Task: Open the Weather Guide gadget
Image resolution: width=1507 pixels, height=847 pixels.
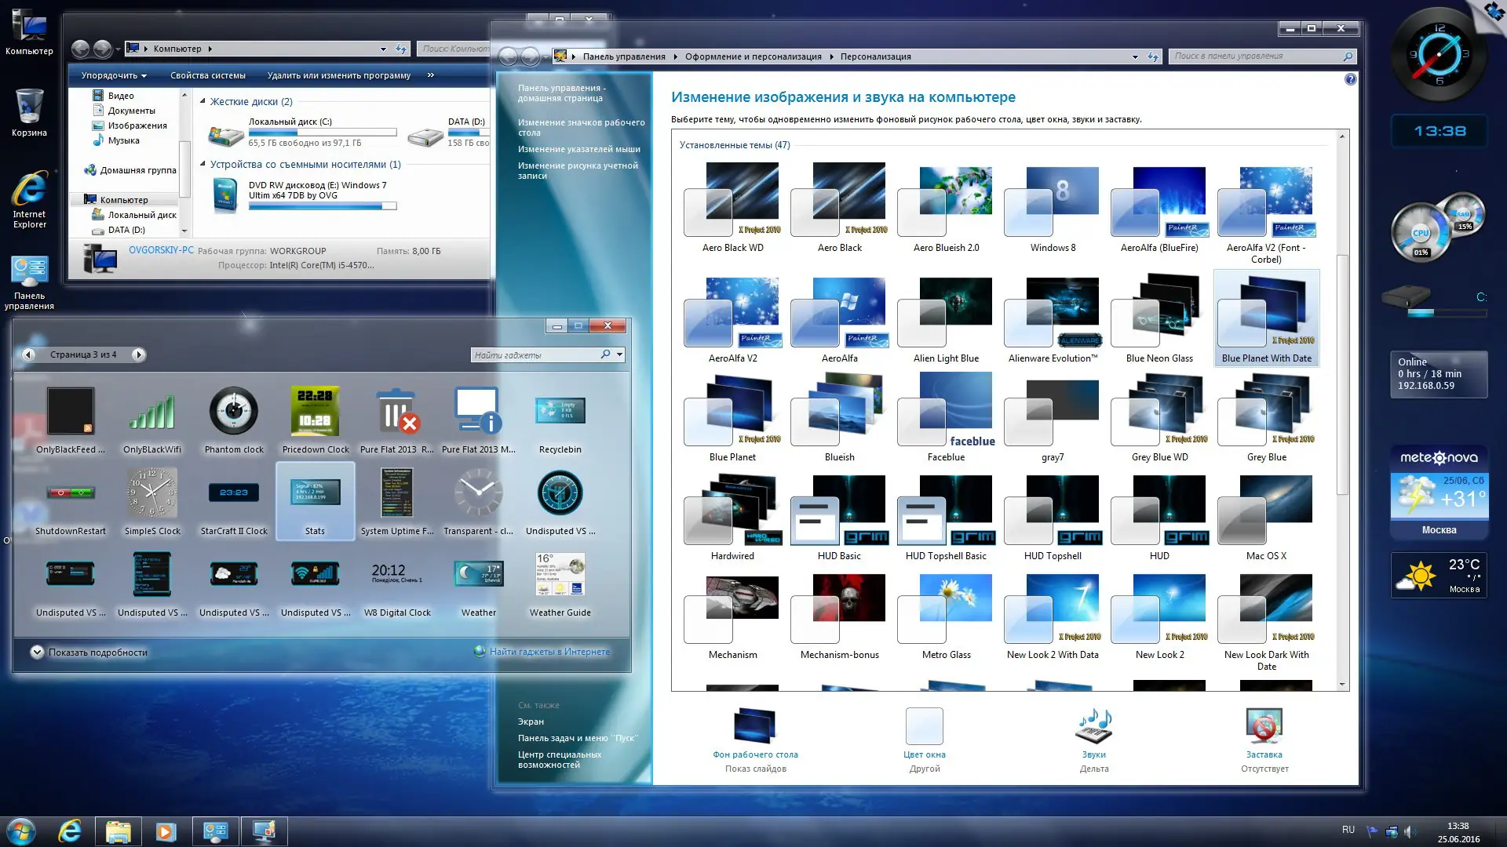Action: point(560,576)
